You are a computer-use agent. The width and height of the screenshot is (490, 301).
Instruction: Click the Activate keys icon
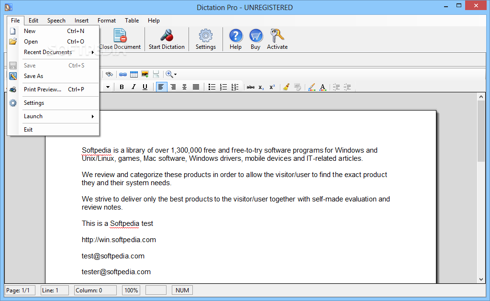(277, 35)
